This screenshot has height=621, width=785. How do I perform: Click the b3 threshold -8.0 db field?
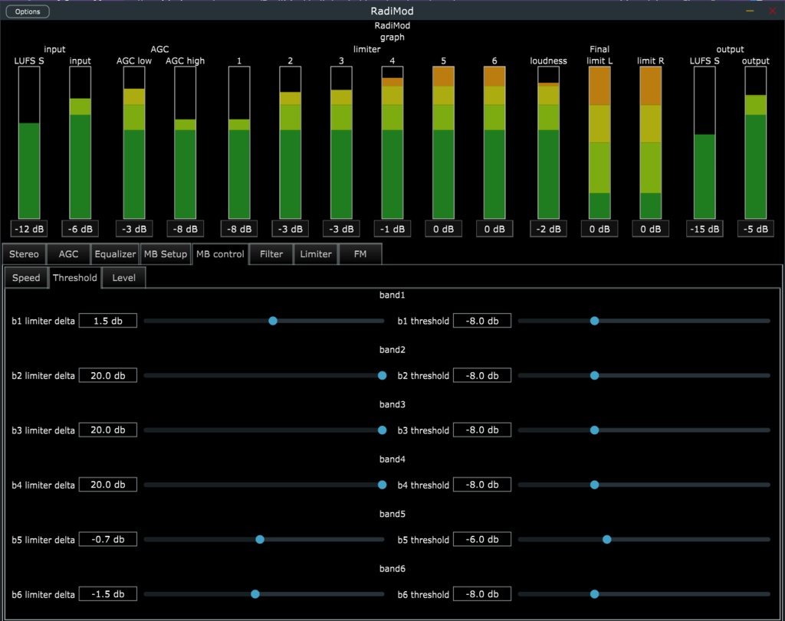(x=482, y=430)
